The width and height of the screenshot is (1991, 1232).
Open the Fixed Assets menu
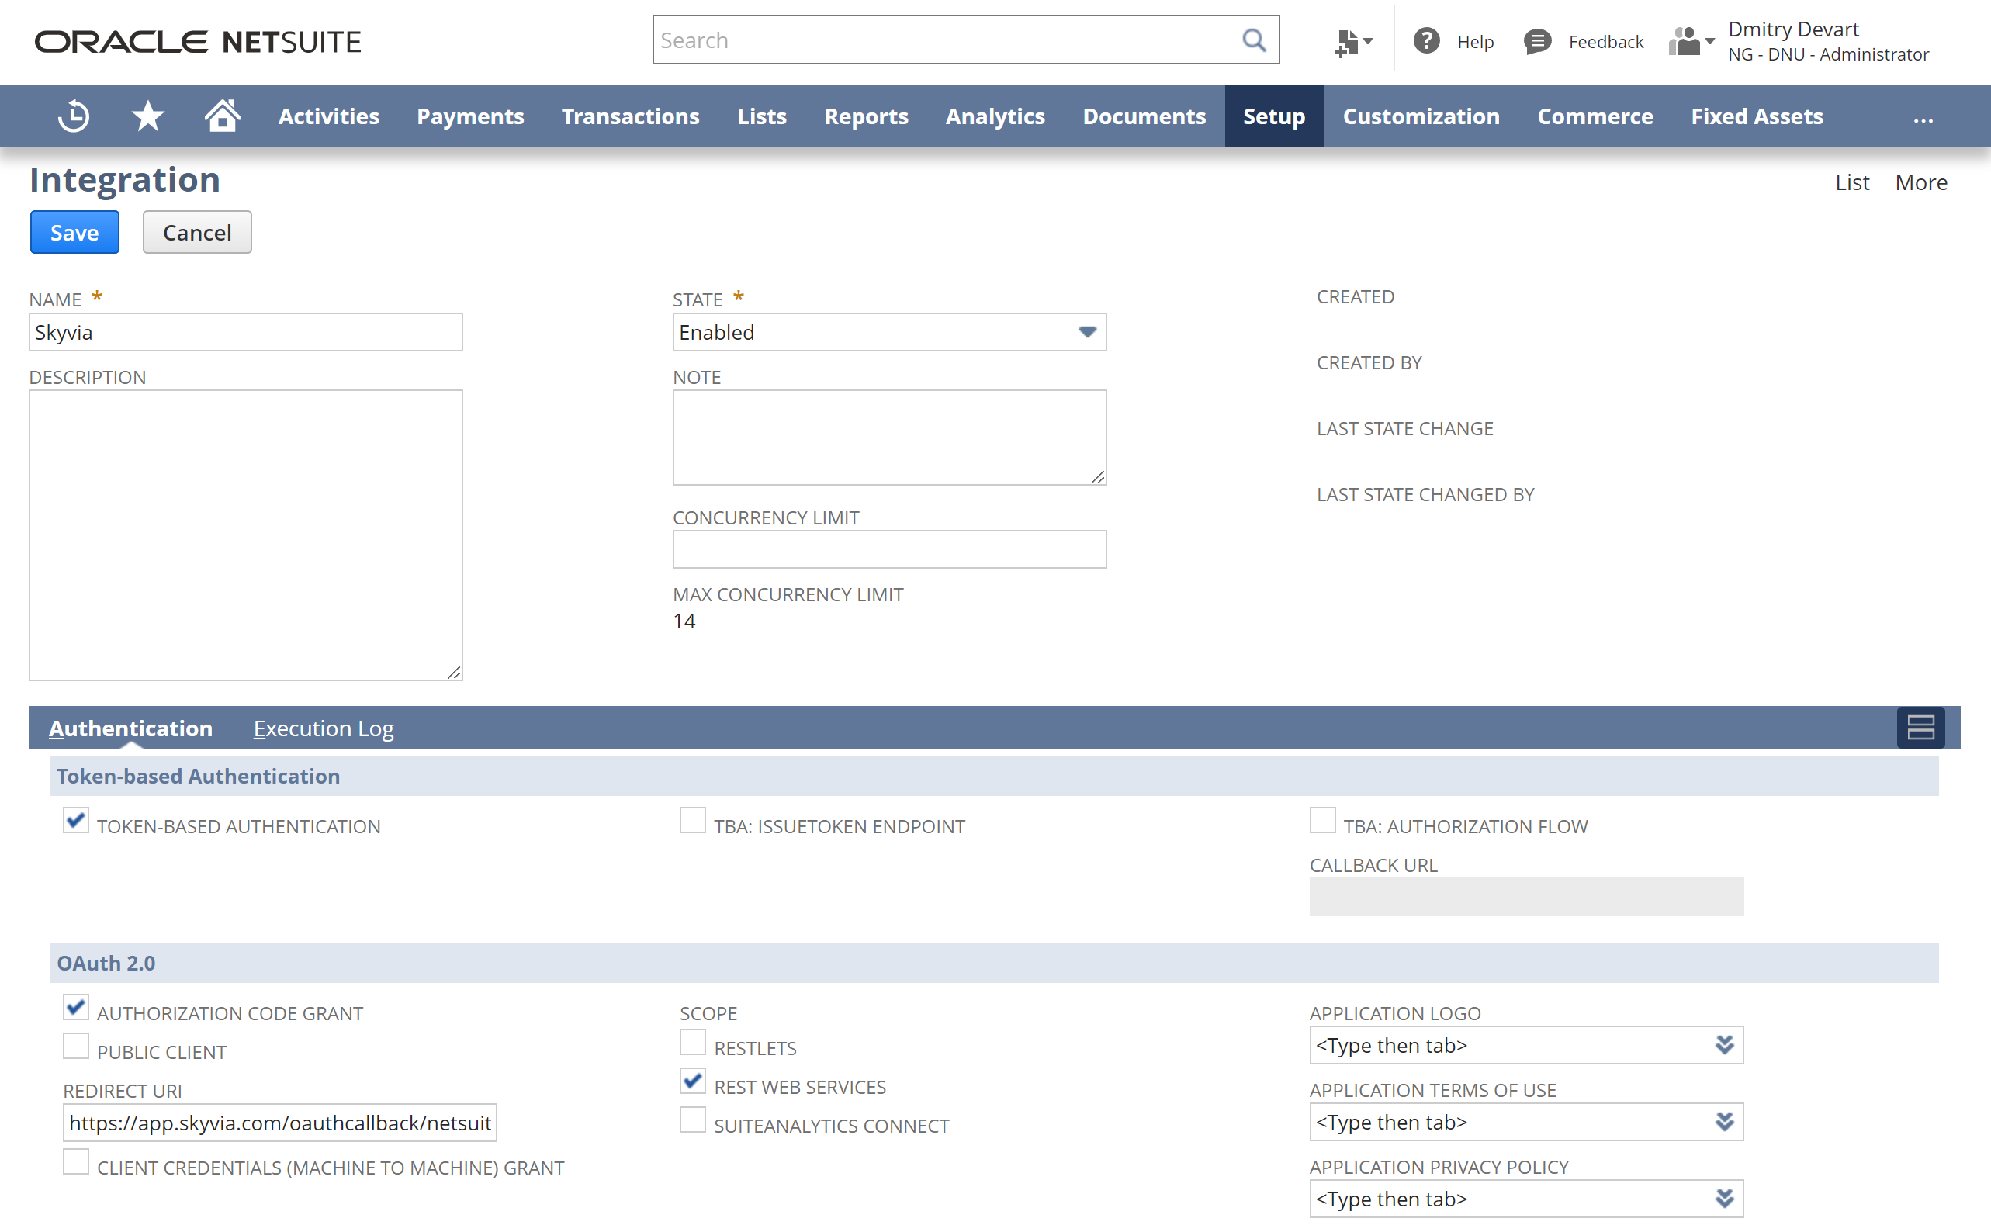1757,116
